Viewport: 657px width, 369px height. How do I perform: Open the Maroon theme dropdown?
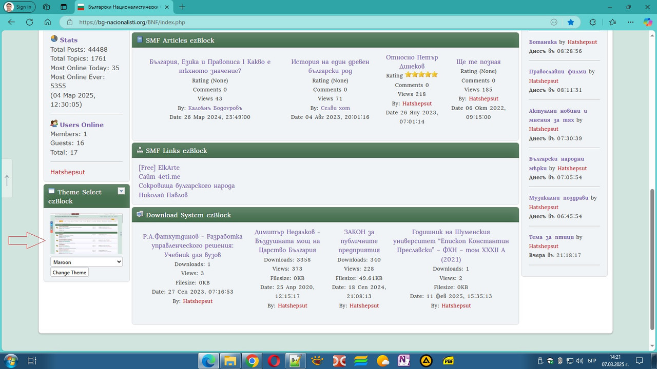(87, 262)
